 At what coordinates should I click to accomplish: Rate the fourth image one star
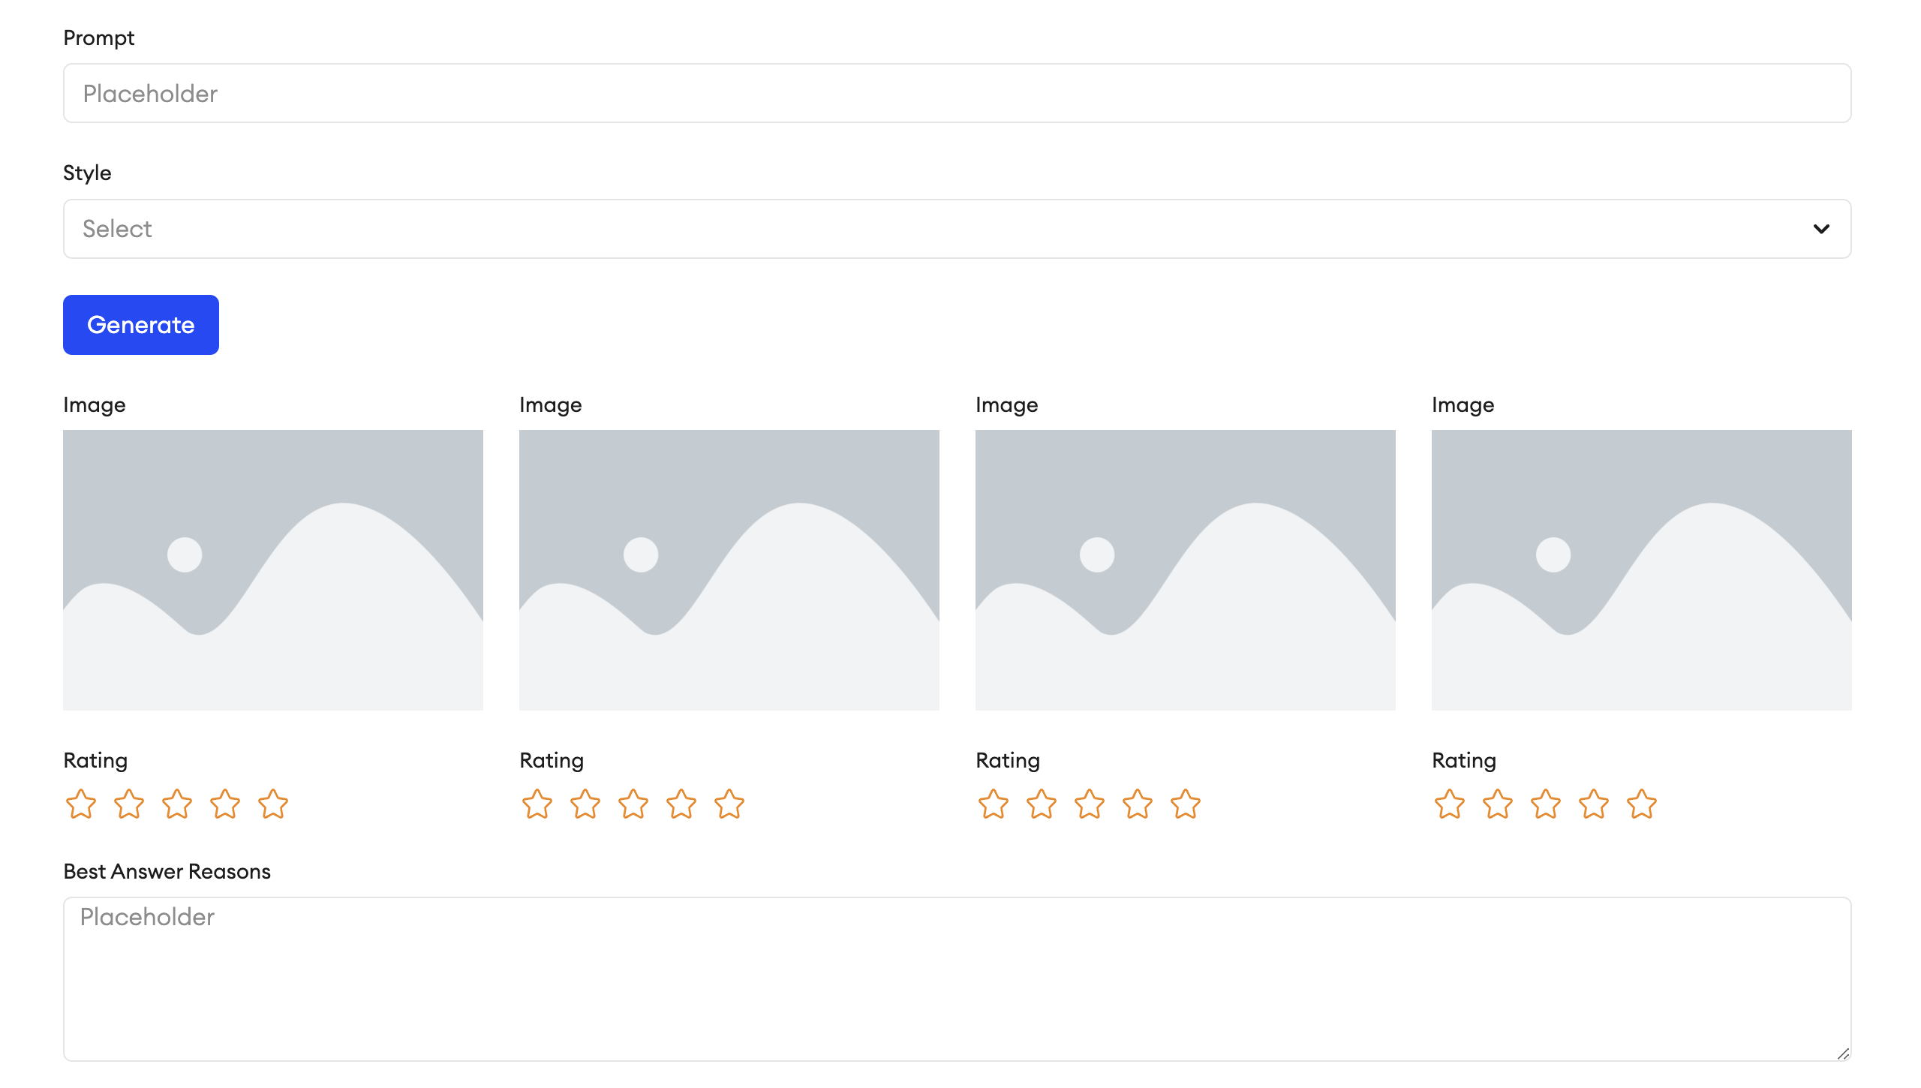pyautogui.click(x=1450, y=804)
